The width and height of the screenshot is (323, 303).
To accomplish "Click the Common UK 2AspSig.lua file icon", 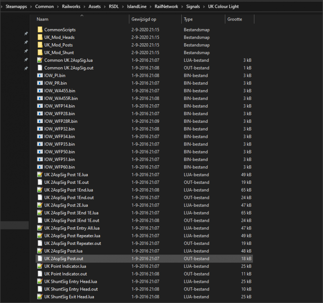I will coord(40,60).
